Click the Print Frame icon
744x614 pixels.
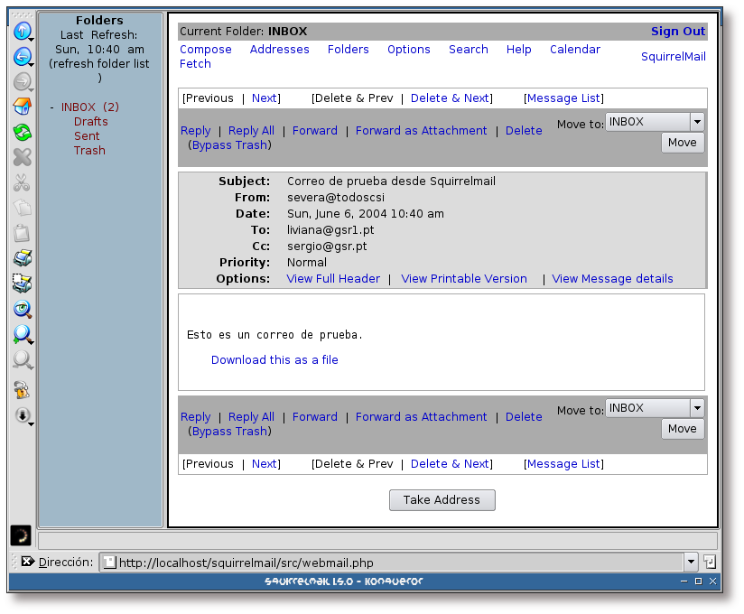click(x=22, y=284)
